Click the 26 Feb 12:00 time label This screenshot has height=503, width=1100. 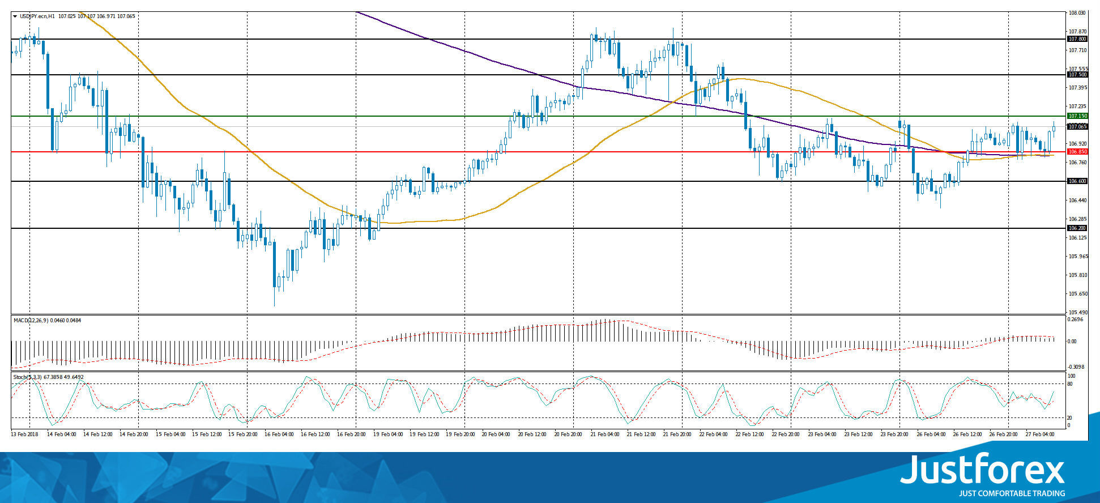click(x=967, y=434)
